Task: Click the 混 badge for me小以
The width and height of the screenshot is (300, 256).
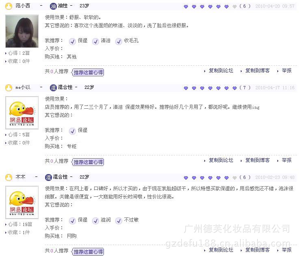Action: point(53,88)
